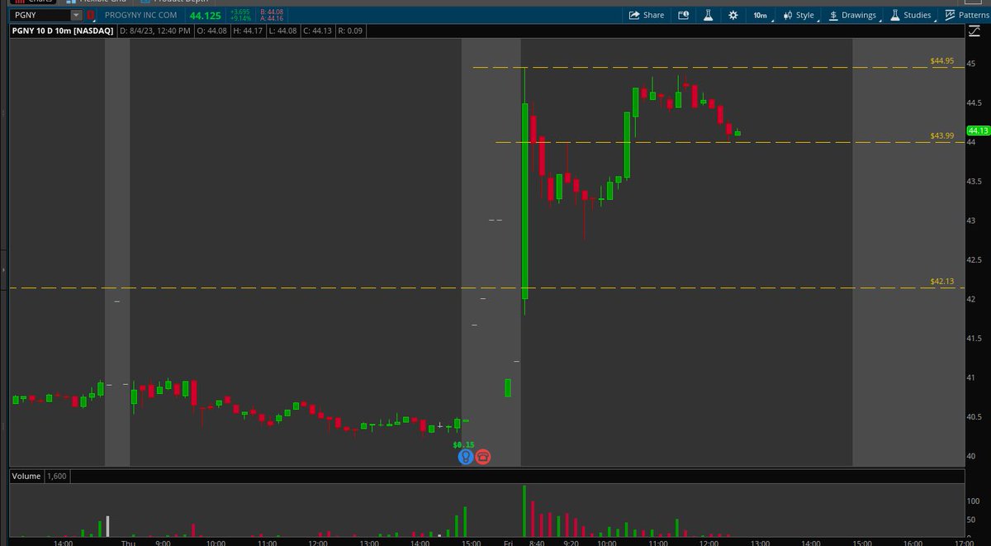Image resolution: width=991 pixels, height=546 pixels.
Task: Click the ask price A: 44.16
Action: [271, 17]
